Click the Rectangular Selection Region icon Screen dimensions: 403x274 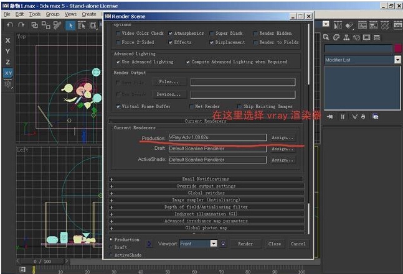tap(93, 25)
